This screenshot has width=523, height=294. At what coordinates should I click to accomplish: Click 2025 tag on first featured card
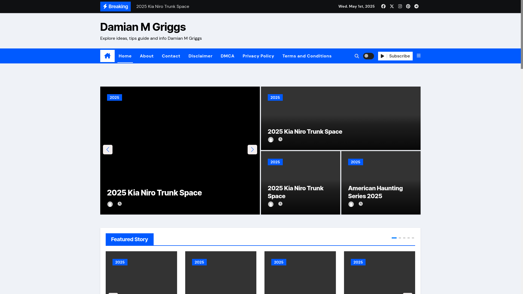coord(120,262)
